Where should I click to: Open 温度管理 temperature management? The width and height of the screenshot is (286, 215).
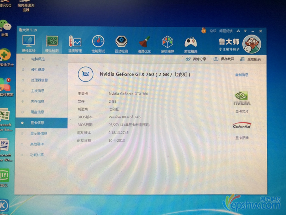click(x=75, y=44)
